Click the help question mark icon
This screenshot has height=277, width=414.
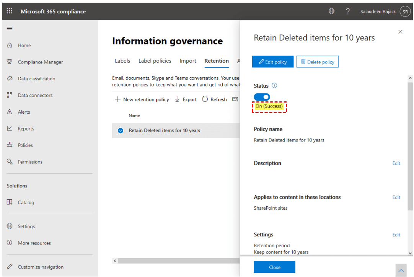(348, 11)
